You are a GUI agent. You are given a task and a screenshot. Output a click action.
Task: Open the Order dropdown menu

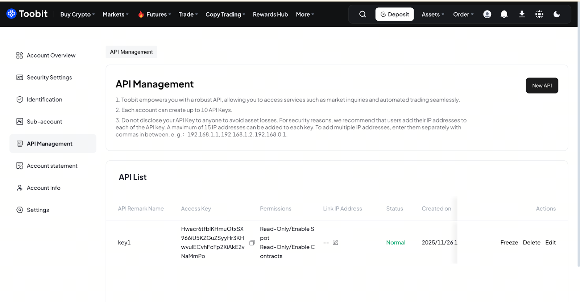[x=463, y=14]
